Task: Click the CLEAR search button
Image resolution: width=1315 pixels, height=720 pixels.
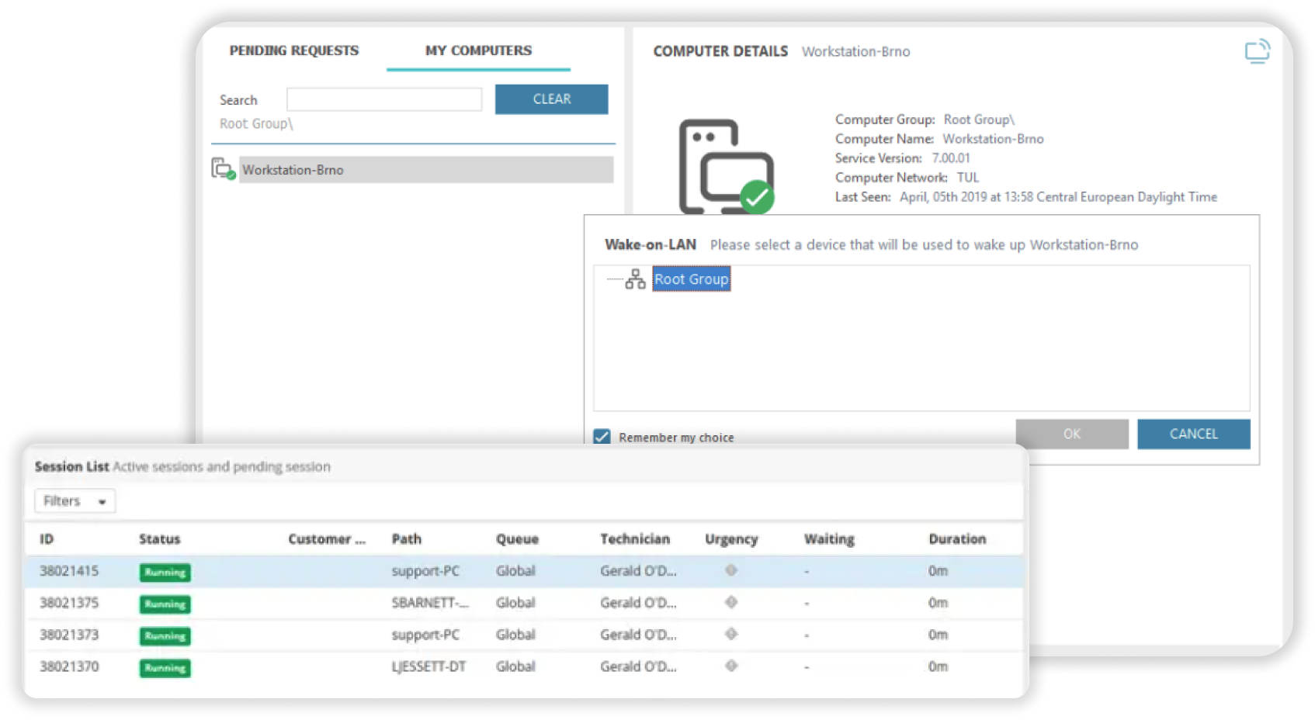Action: (x=552, y=99)
